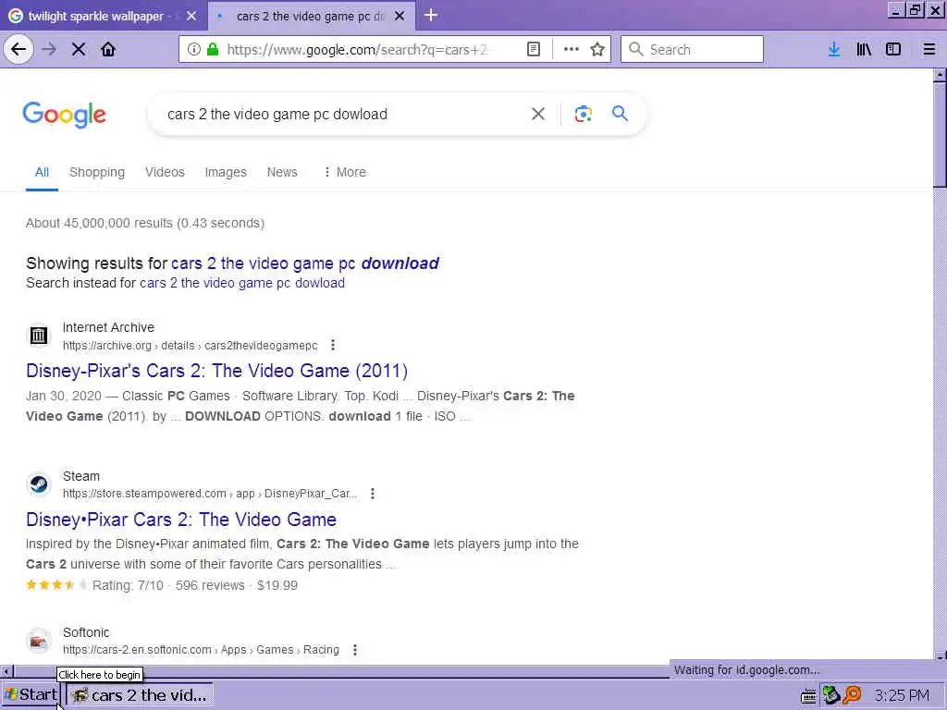This screenshot has height=710, width=947.
Task: Click the Steam logo favicon
Action: [x=39, y=484]
